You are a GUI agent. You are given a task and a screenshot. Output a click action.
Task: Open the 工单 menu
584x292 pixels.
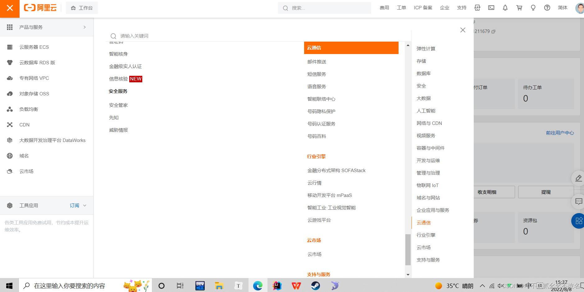[401, 8]
